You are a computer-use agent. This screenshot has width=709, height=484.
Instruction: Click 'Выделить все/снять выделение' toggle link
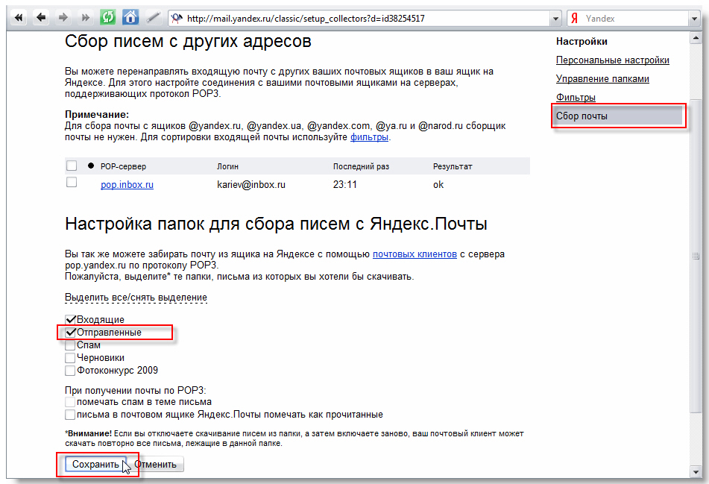136,298
